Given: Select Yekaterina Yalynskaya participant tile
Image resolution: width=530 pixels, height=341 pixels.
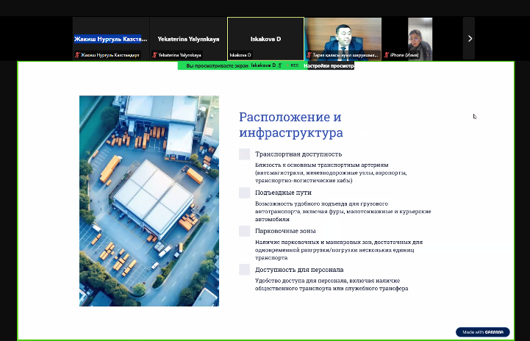Looking at the screenshot, I should coord(188,39).
